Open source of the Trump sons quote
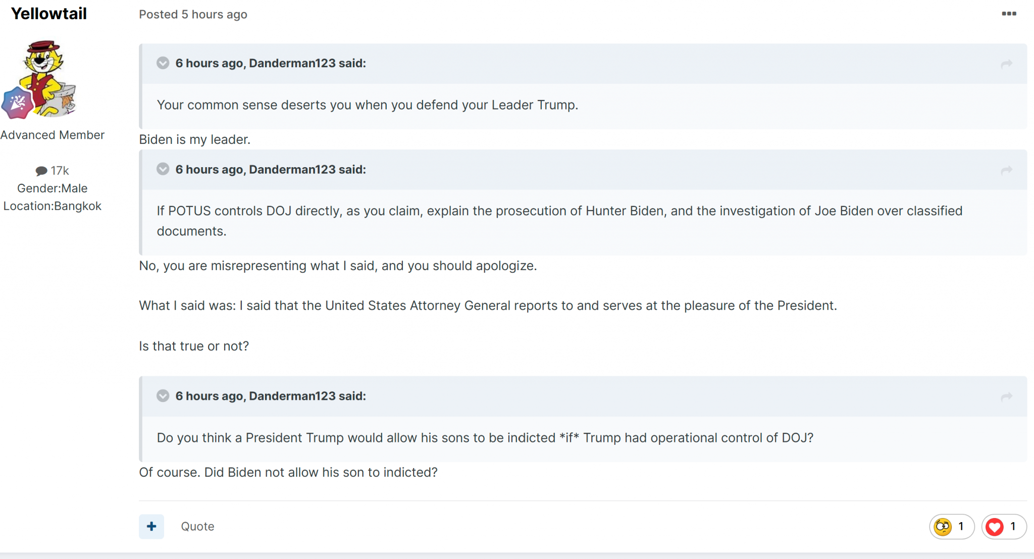 tap(1006, 397)
